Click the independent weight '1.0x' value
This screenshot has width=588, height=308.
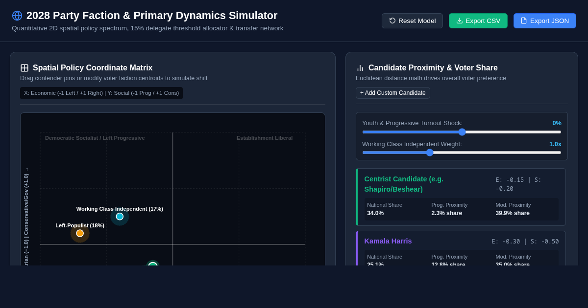[555, 144]
